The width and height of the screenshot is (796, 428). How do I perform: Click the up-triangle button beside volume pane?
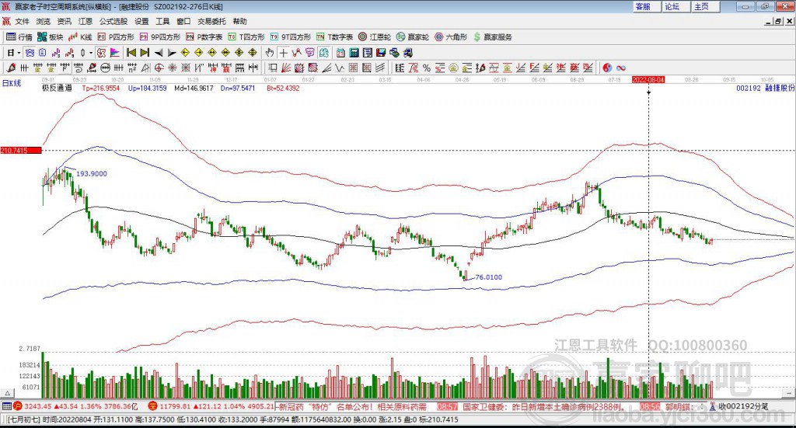point(7,393)
